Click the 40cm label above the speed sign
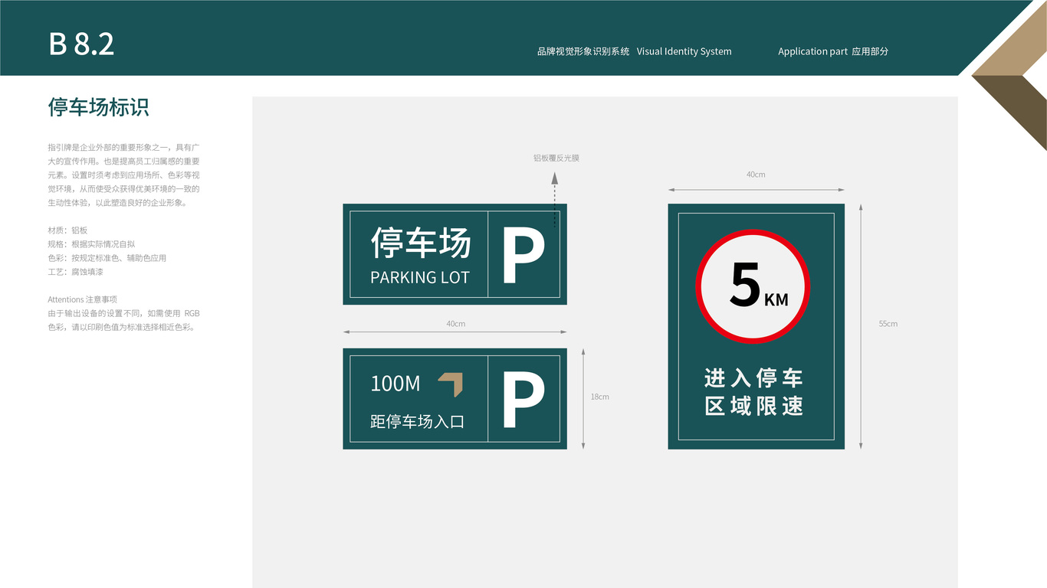 click(x=756, y=175)
